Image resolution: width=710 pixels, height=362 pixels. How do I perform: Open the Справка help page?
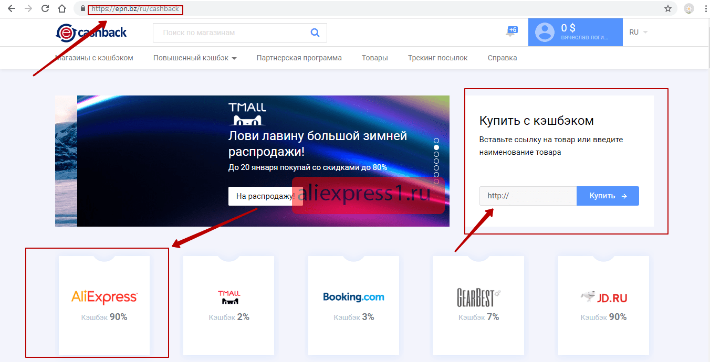(x=503, y=58)
